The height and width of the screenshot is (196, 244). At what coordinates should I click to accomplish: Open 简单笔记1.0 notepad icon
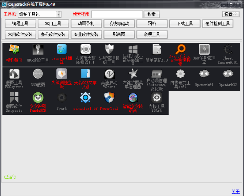[x=157, y=49]
